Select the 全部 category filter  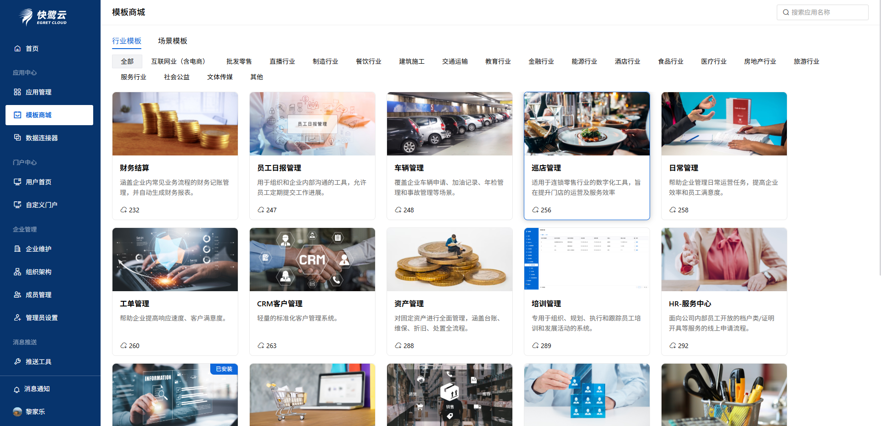[x=127, y=61]
